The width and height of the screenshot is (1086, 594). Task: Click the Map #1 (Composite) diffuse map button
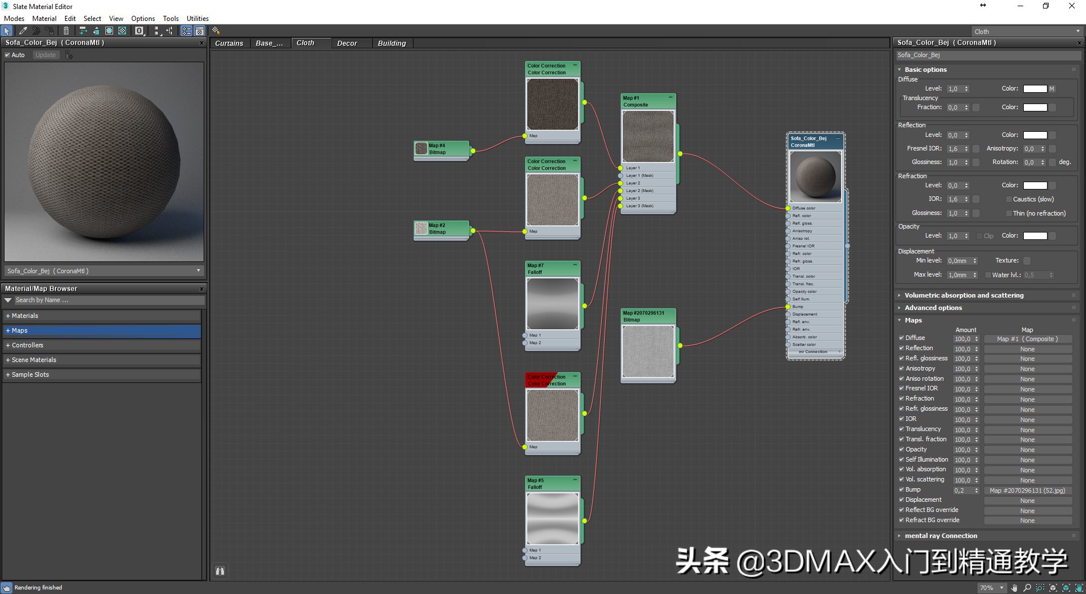(1028, 339)
